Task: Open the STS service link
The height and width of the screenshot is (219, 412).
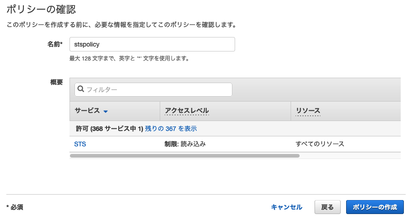Action: coord(80,144)
